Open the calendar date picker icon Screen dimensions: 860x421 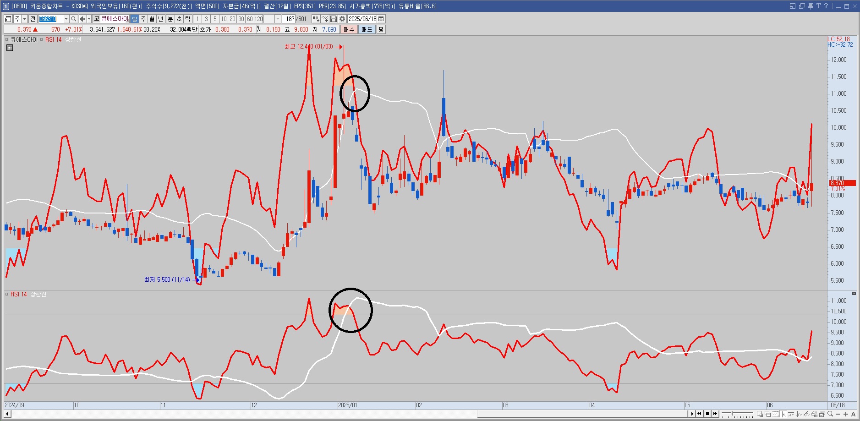[x=381, y=19]
